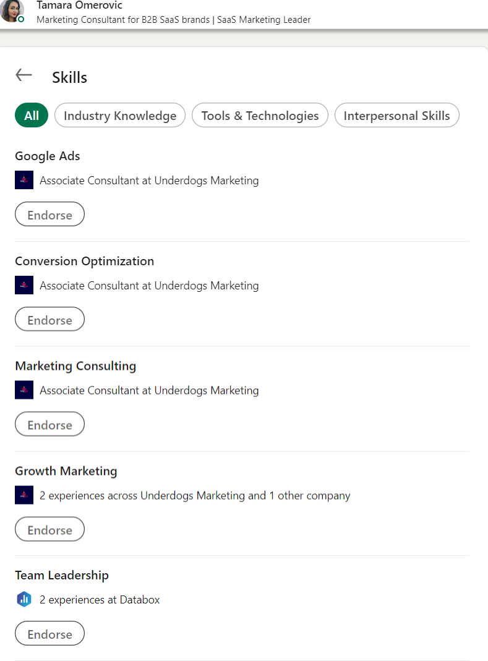Endorse the Growth Marketing skill
488x661 pixels.
(49, 529)
